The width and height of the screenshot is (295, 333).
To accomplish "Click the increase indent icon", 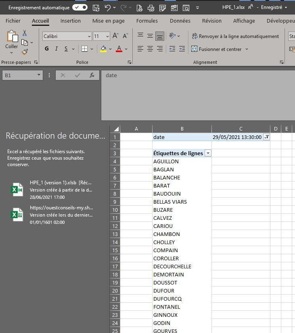I will 182,49.
